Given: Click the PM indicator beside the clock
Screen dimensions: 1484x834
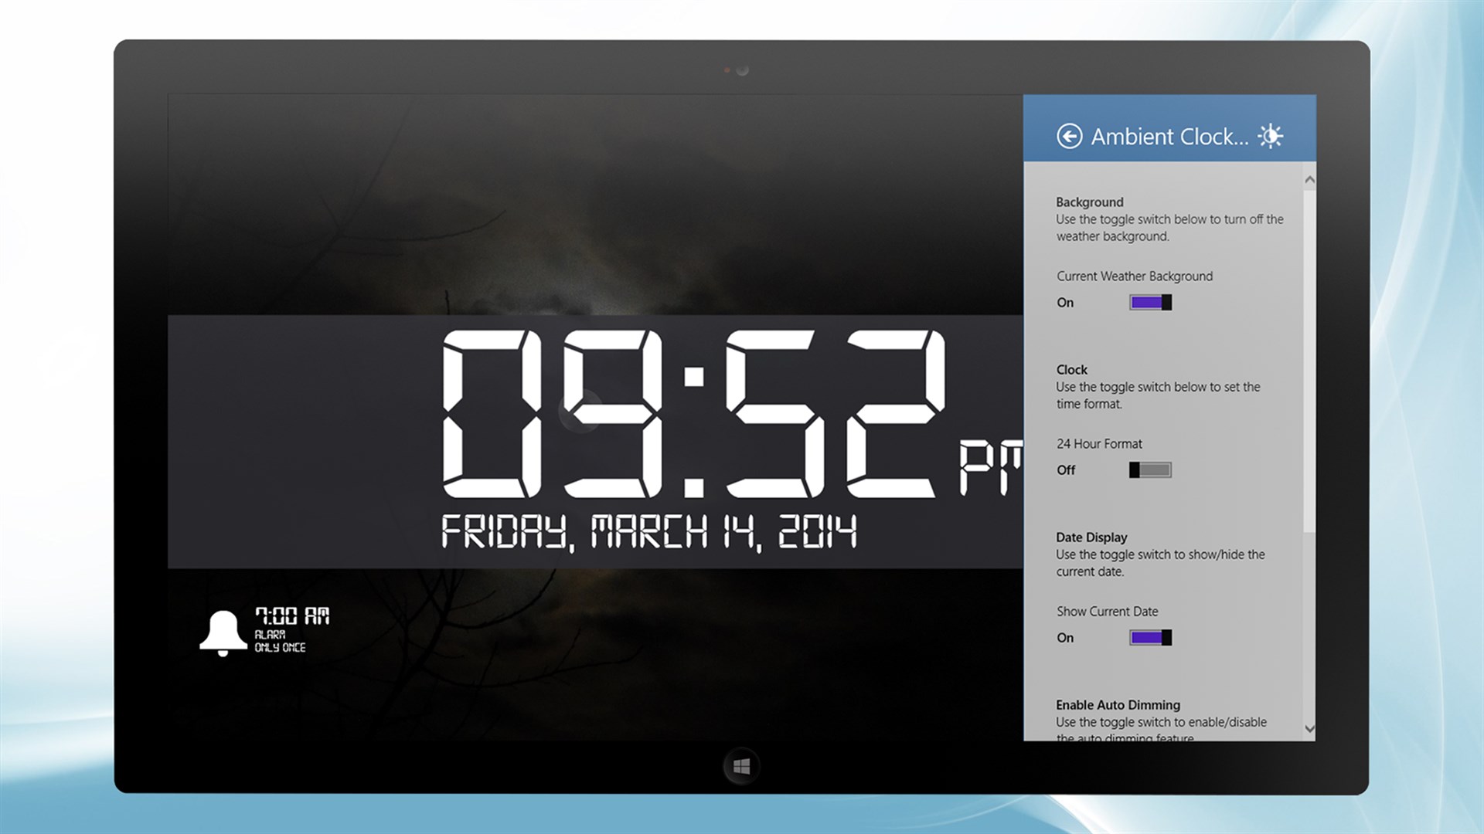Looking at the screenshot, I should [991, 468].
